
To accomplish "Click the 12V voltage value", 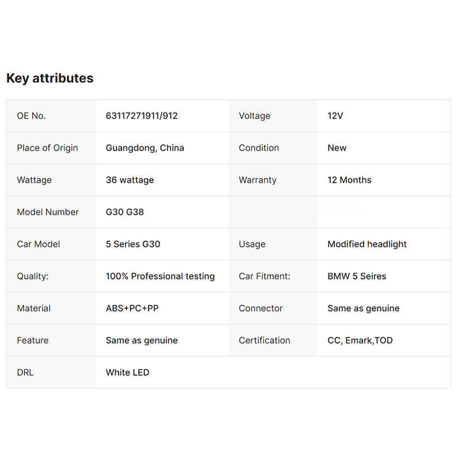I will coord(335,116).
